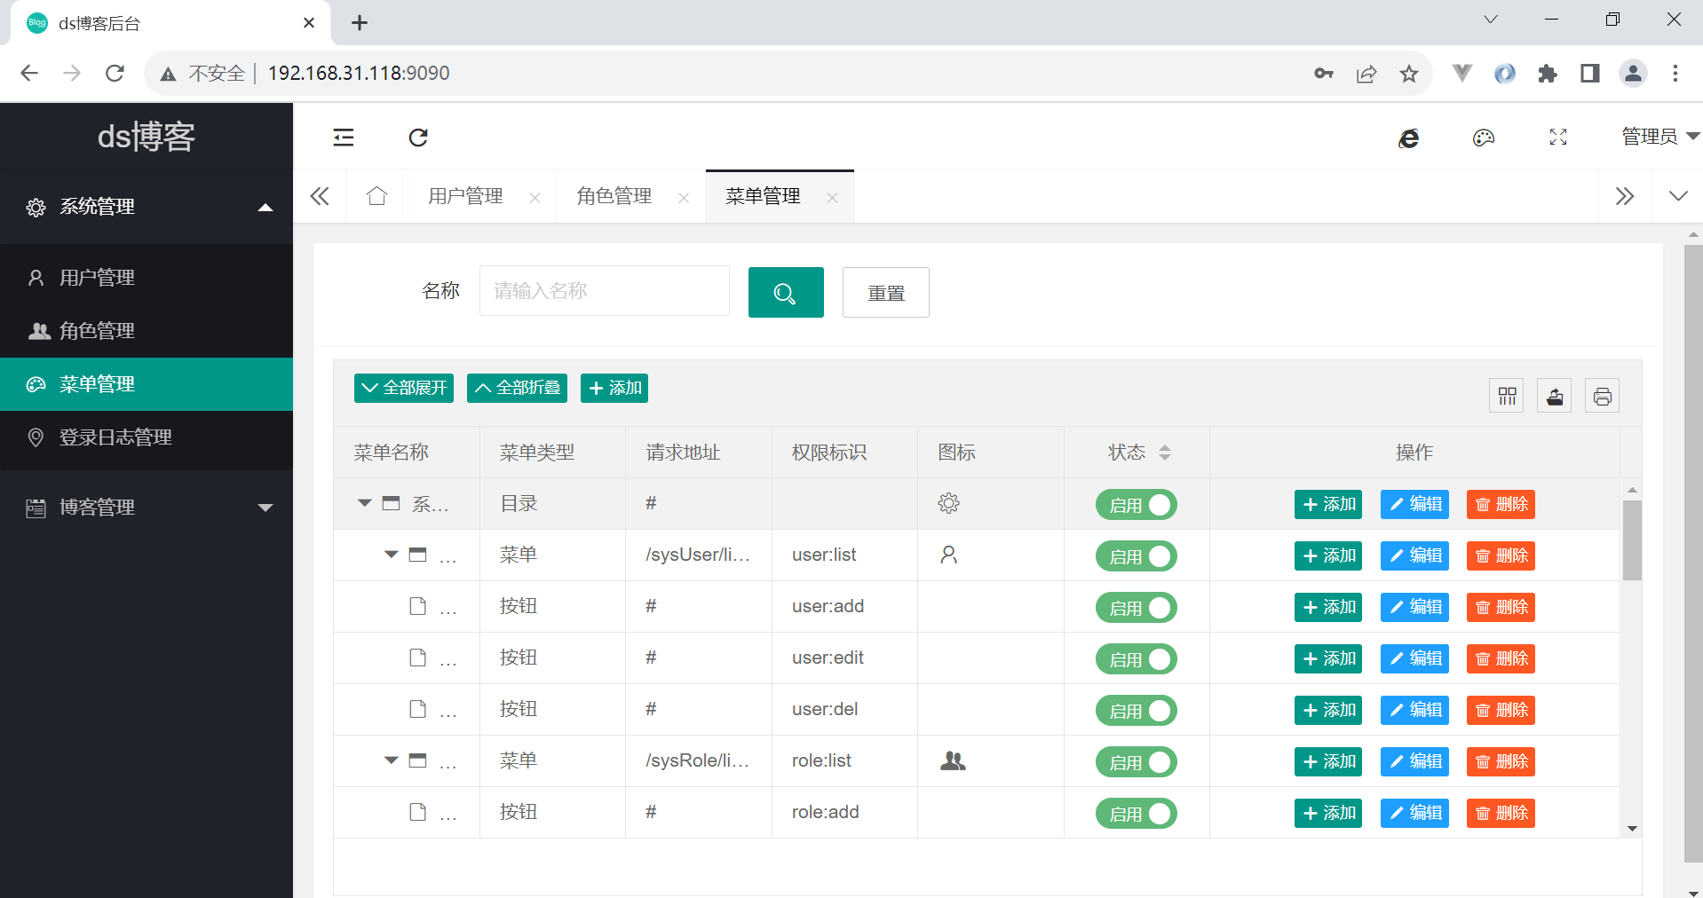Collapse the /sysRole/li... menu row triangle
This screenshot has width=1703, height=898.
[391, 760]
